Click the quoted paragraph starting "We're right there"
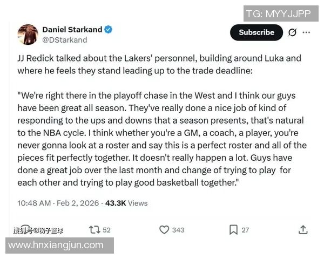 point(162,139)
